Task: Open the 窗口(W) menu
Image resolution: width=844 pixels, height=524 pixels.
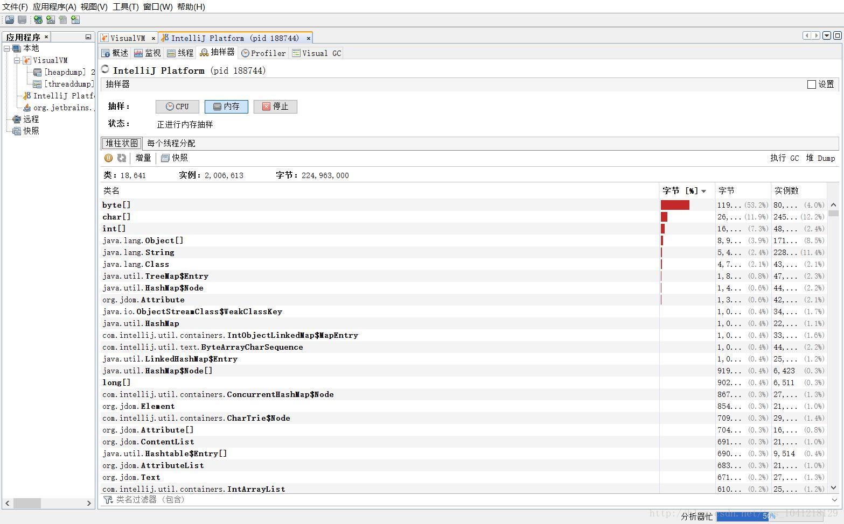Action: point(158,6)
